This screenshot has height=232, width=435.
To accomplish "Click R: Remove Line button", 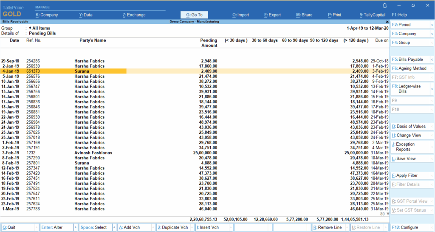I will tap(329, 227).
